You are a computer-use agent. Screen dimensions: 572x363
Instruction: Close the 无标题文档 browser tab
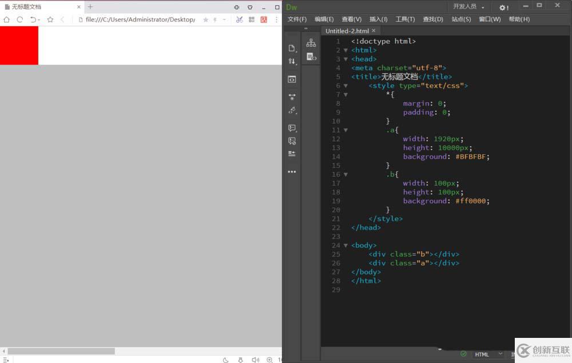tap(78, 7)
